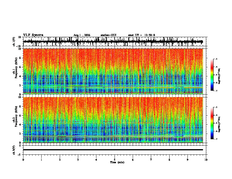Click the "ch.1(V)" axis label
This screenshot has height=179, width=232.
14,42
